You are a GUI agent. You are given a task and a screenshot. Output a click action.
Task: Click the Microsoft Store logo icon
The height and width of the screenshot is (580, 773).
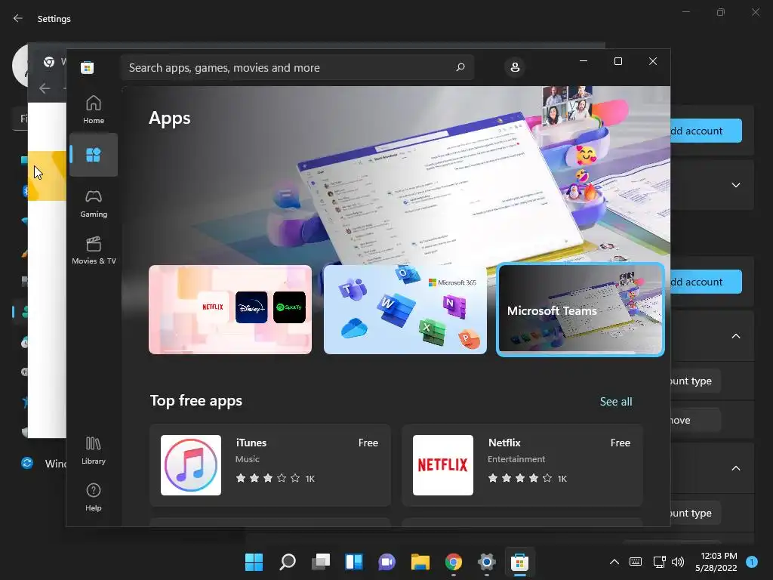pyautogui.click(x=88, y=67)
